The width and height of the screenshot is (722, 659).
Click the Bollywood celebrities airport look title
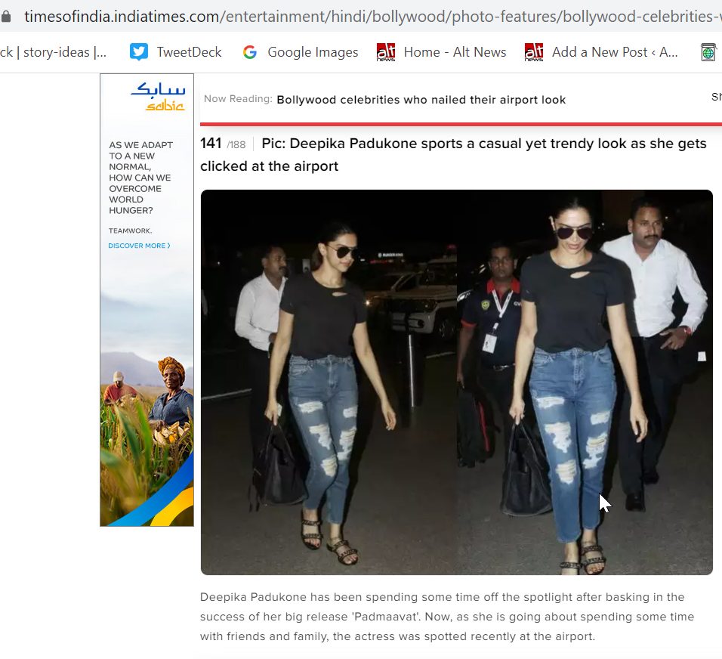[421, 100]
